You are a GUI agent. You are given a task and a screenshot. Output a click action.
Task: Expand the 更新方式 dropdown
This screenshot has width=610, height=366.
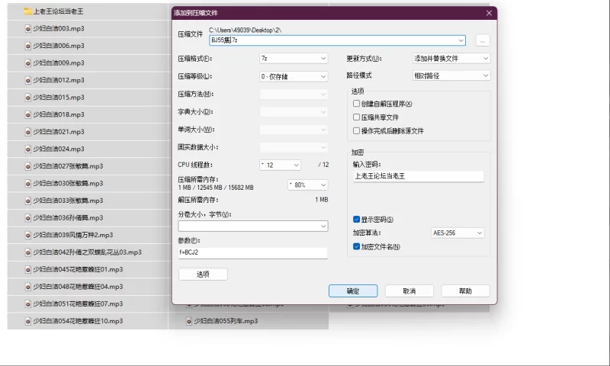(451, 58)
